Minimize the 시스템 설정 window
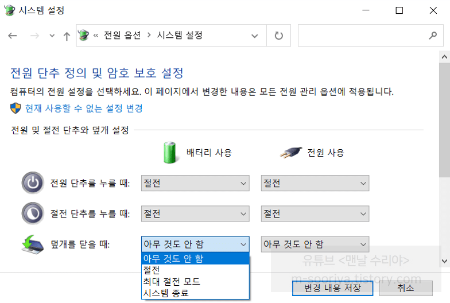The height and width of the screenshot is (303, 450). [x=366, y=10]
